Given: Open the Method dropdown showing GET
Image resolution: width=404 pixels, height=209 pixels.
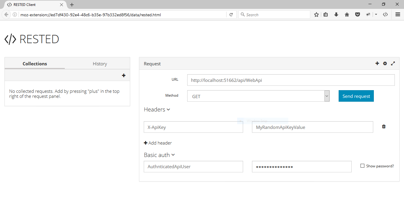Looking at the screenshot, I should (x=258, y=96).
